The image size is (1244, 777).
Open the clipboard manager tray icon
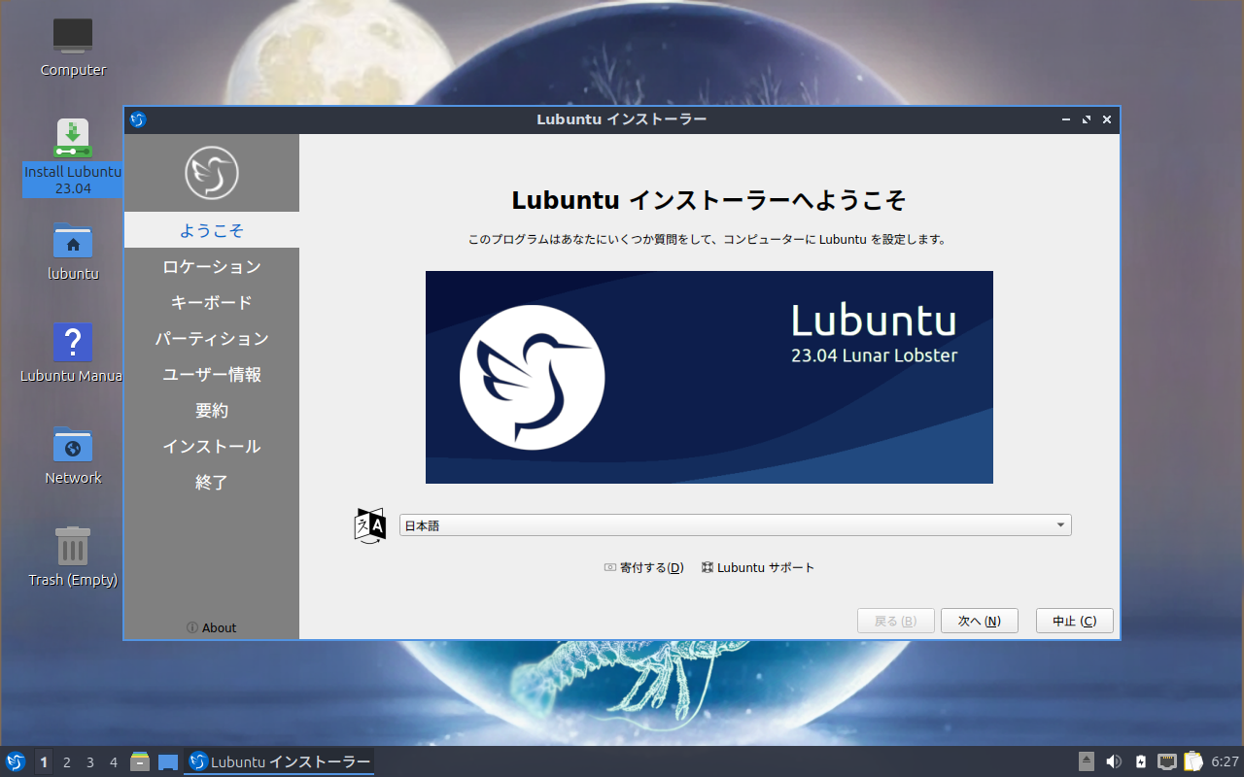point(1193,761)
